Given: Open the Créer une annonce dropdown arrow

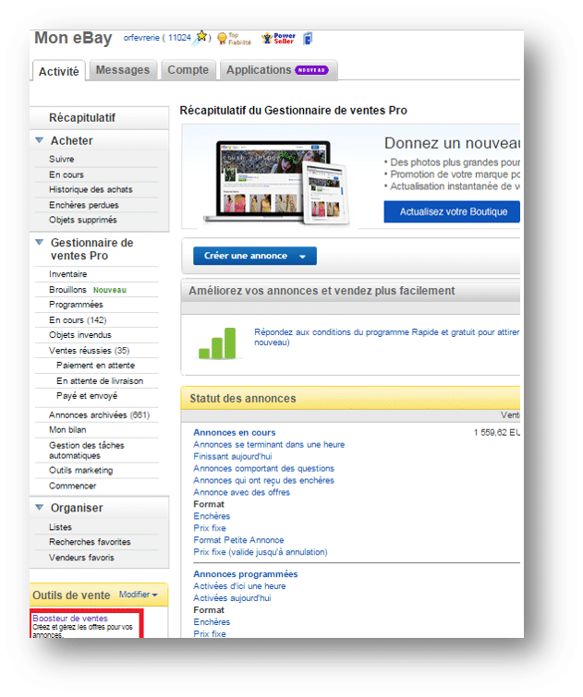Looking at the screenshot, I should tap(303, 257).
